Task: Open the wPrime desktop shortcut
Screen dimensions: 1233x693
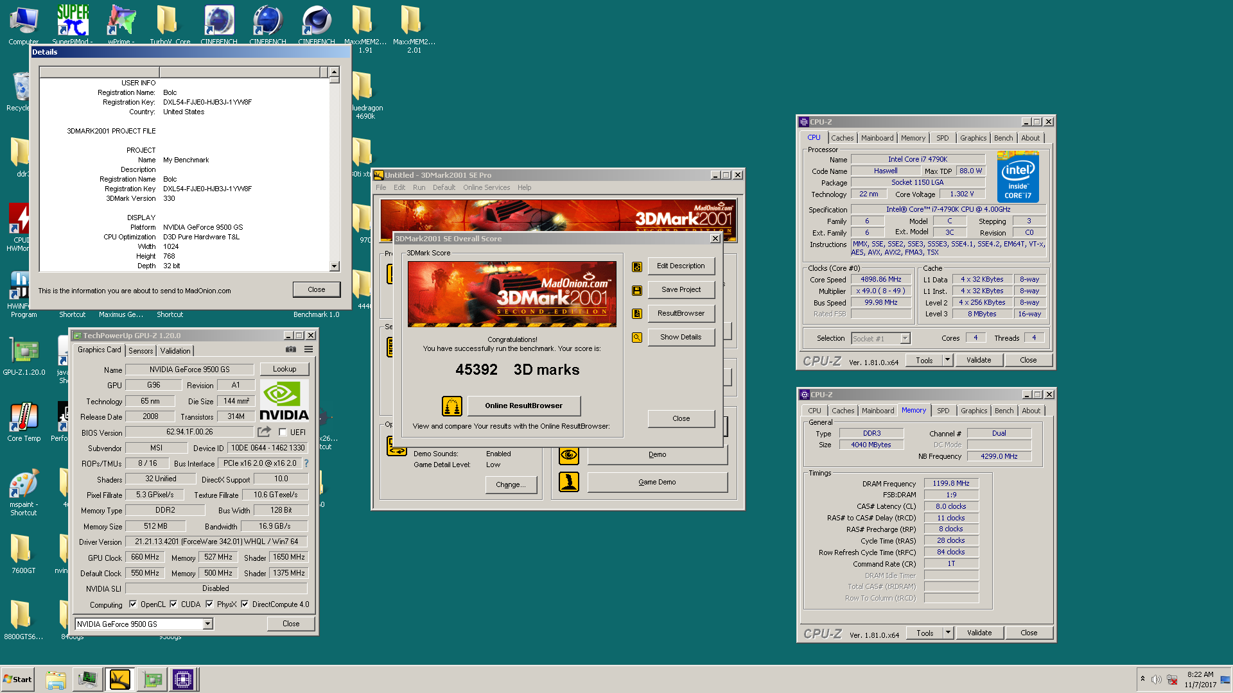Action: point(121,26)
